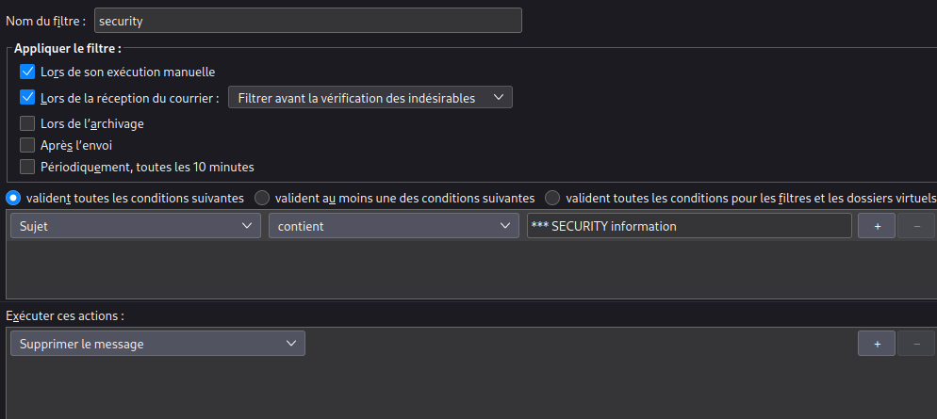Enable 'Après l'envoi' checkbox
The height and width of the screenshot is (419, 937).
pos(27,145)
